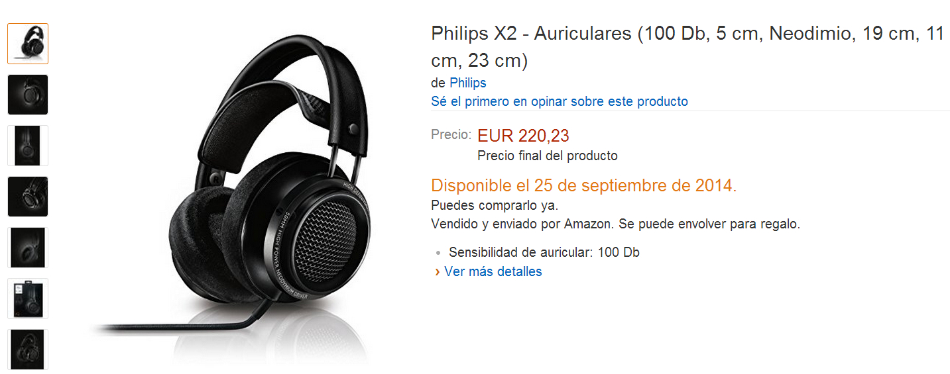
Task: Open the fourth thumbnail showing speaker grille close-up
Action: (28, 197)
